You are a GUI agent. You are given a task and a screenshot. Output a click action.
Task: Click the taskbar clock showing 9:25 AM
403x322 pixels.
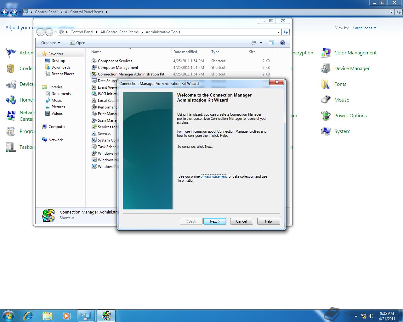(x=387, y=316)
